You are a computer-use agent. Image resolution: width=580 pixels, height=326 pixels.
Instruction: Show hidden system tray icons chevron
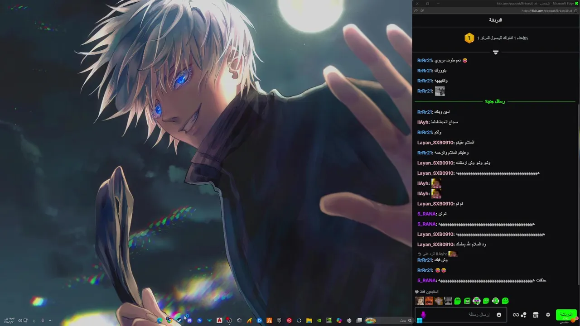pos(50,321)
